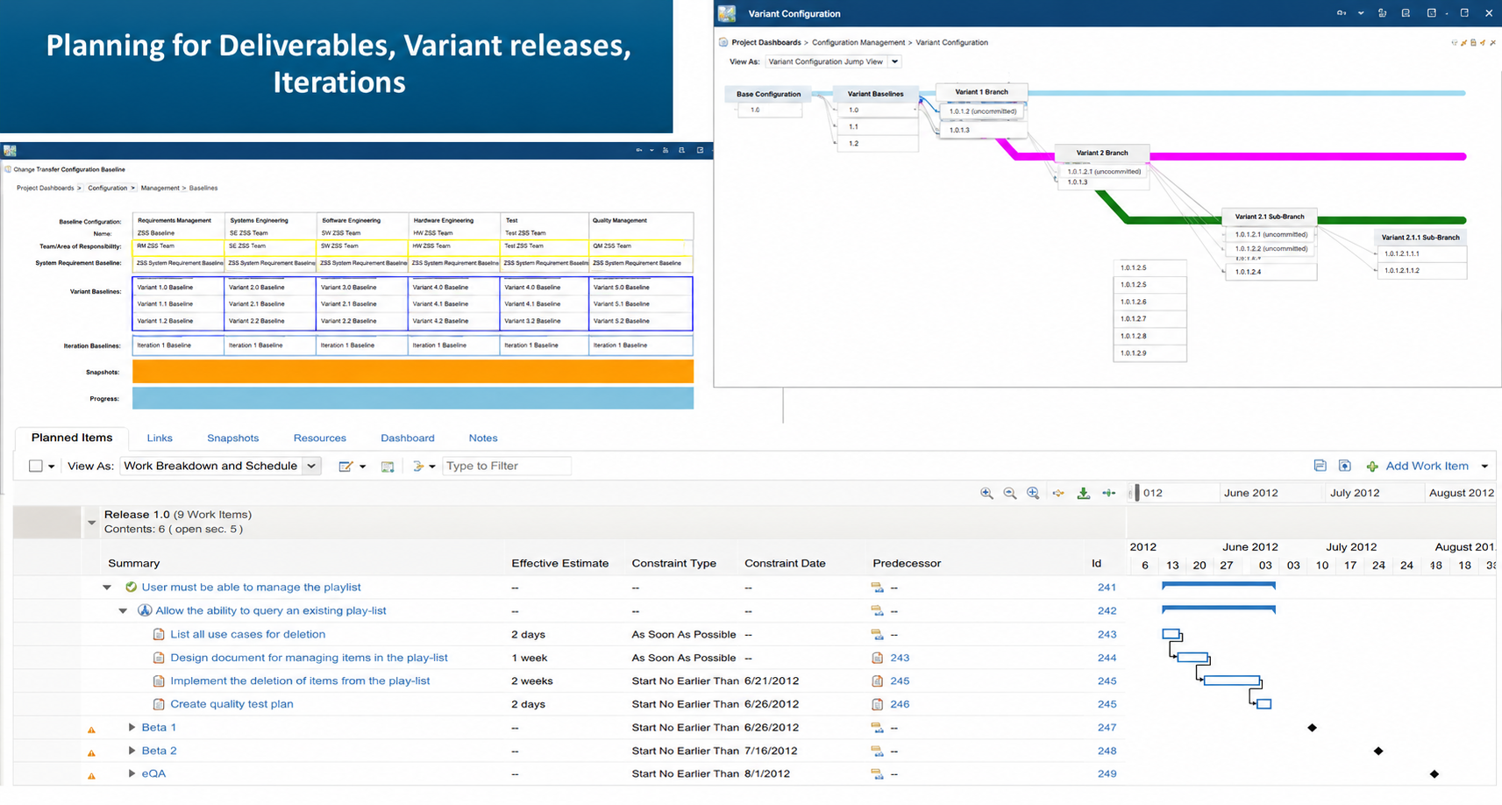Viewport: 1502px width, 805px height.
Task: Switch to the Snapshots tab
Action: tap(233, 438)
